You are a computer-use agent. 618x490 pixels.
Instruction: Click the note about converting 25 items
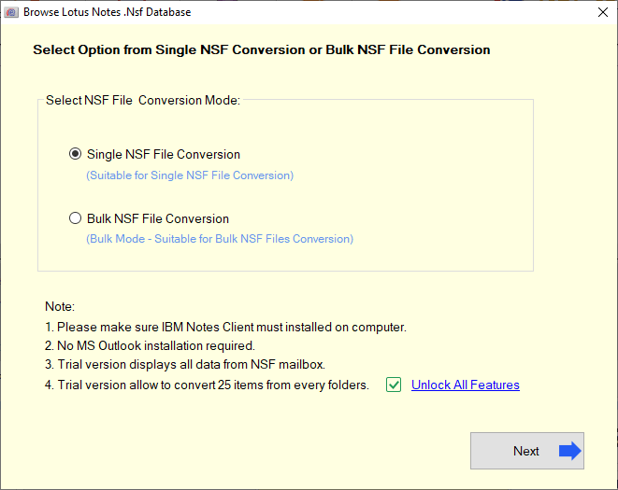pyautogui.click(x=207, y=385)
